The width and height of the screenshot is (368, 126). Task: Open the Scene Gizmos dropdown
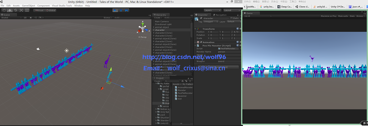click(x=108, y=18)
